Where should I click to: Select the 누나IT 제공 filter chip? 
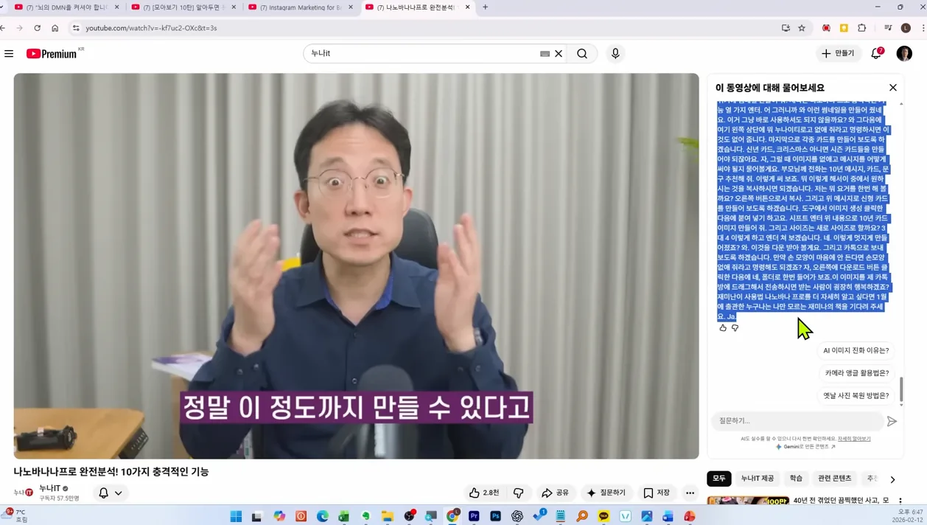point(758,479)
